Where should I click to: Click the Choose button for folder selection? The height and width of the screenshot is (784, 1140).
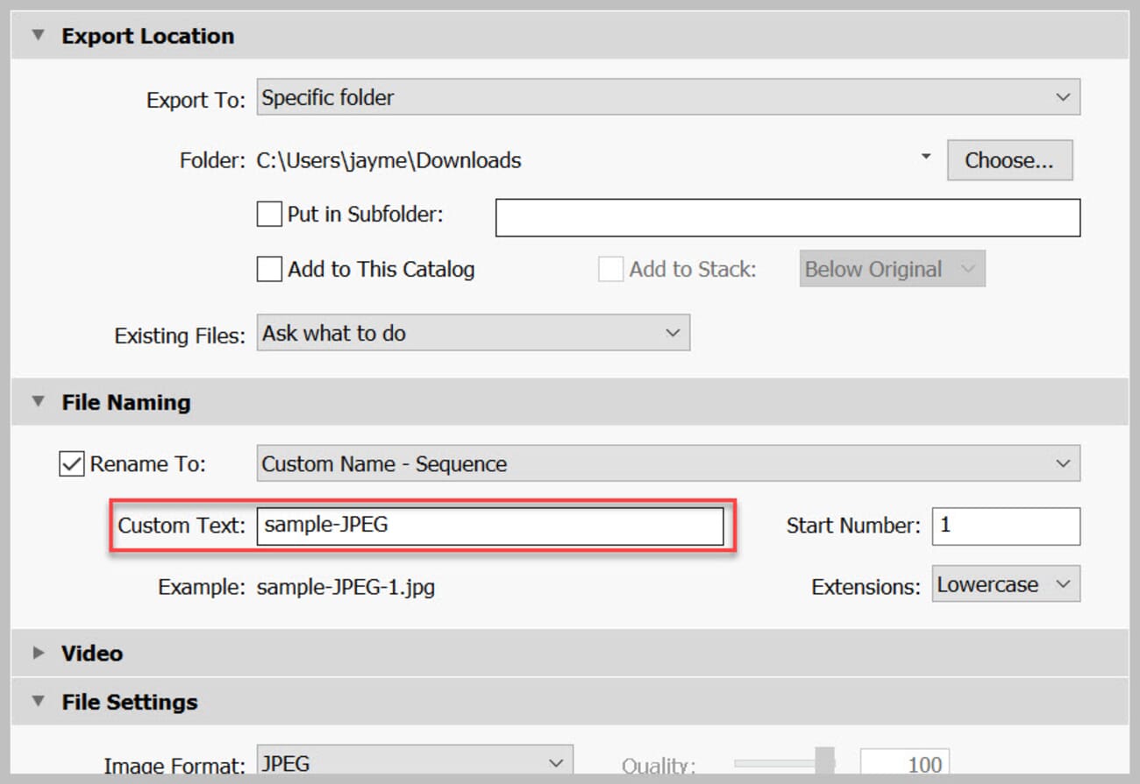click(x=1008, y=159)
